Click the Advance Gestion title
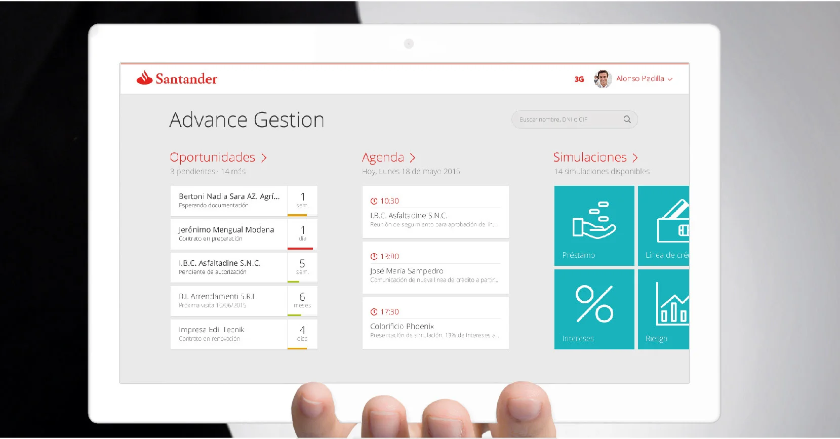This screenshot has height=439, width=840. click(x=247, y=120)
